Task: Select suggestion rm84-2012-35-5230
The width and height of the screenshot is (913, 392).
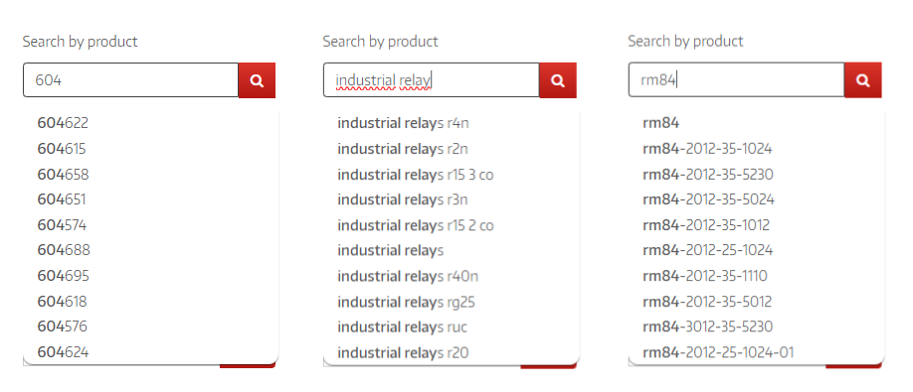Action: pos(708,175)
